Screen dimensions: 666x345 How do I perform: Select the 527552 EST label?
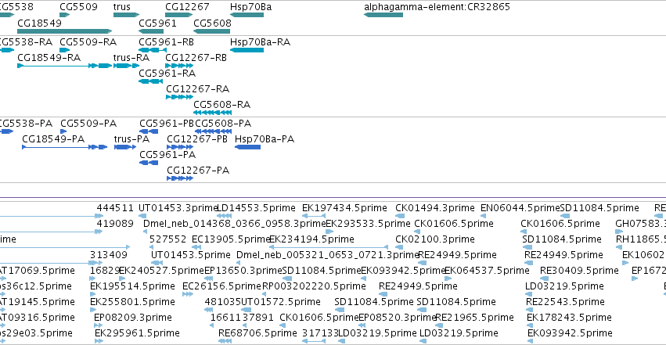[167, 239]
